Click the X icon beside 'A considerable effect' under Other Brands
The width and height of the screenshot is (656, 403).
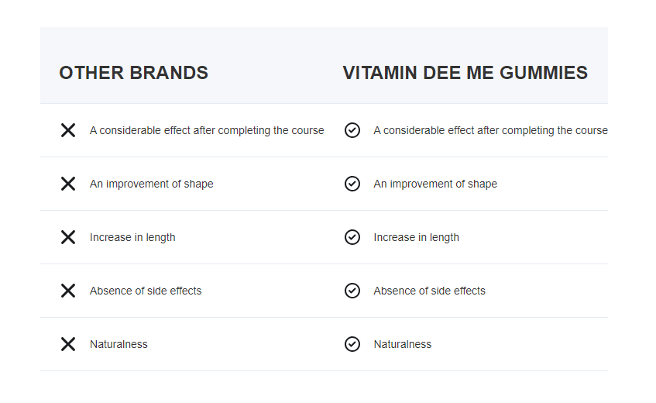tap(68, 130)
